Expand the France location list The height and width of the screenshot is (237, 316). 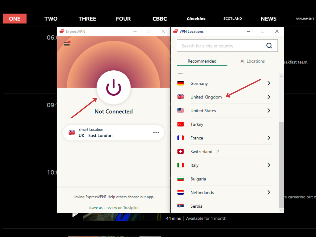coord(268,138)
